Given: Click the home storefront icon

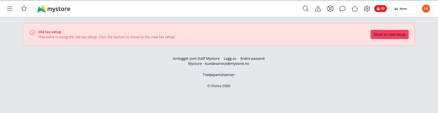Looking at the screenshot, I should (x=355, y=9).
